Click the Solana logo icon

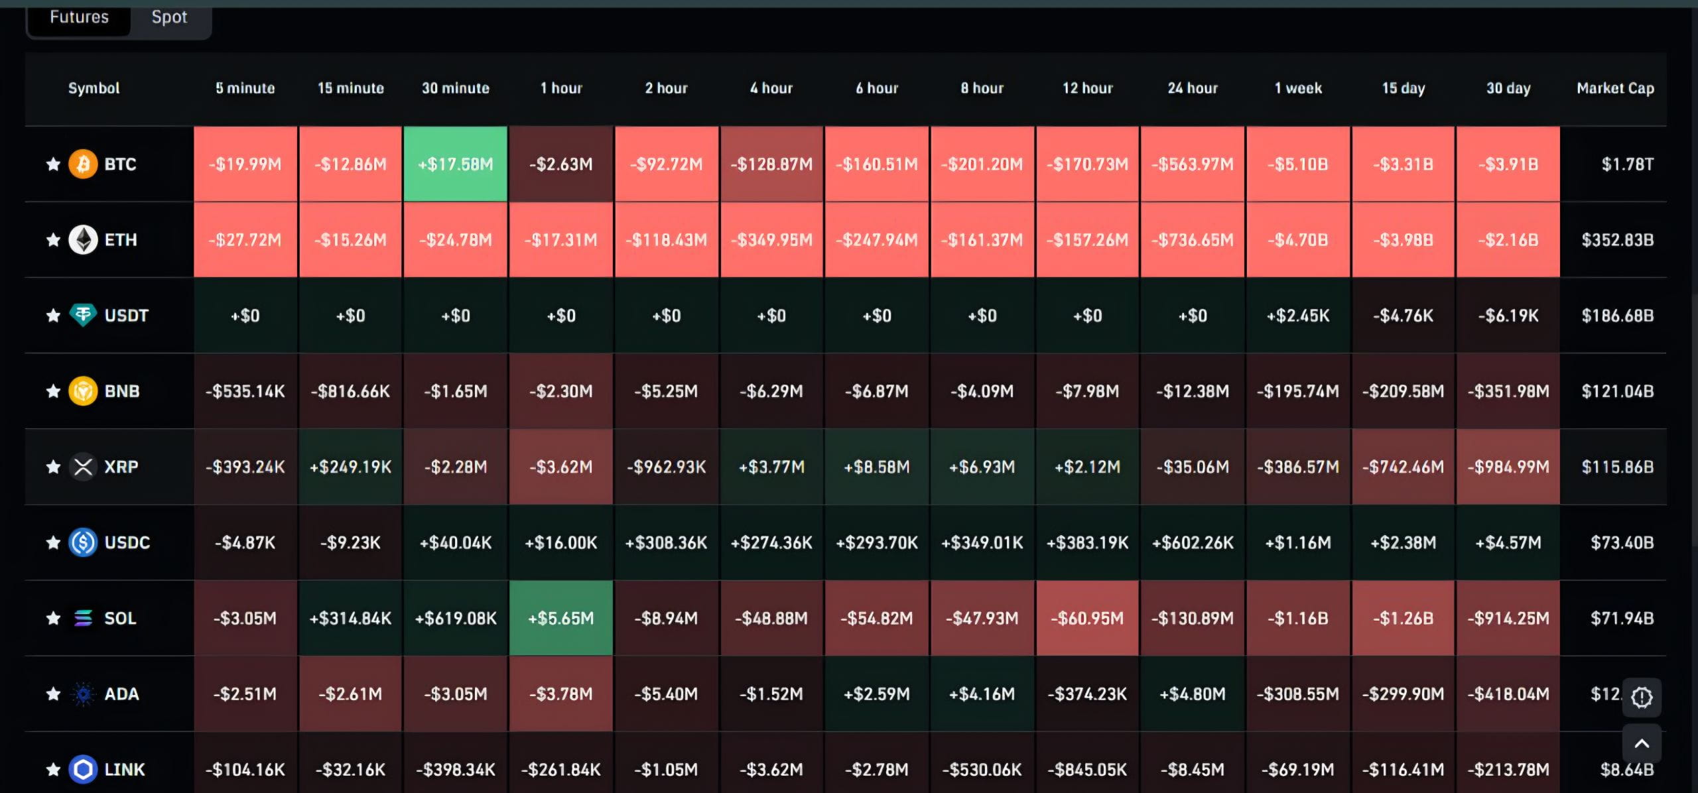click(83, 618)
